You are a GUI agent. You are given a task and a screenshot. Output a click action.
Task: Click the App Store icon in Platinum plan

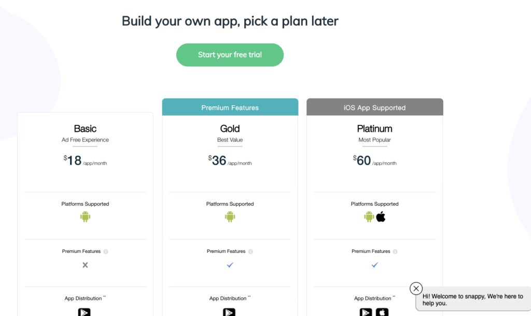[382, 312]
